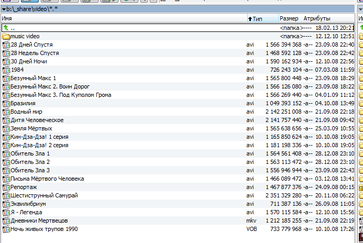Image resolution: width=363 pixels, height=243 pixels.
Task: Click the file icon of Репортаж
Action: tap(6, 187)
